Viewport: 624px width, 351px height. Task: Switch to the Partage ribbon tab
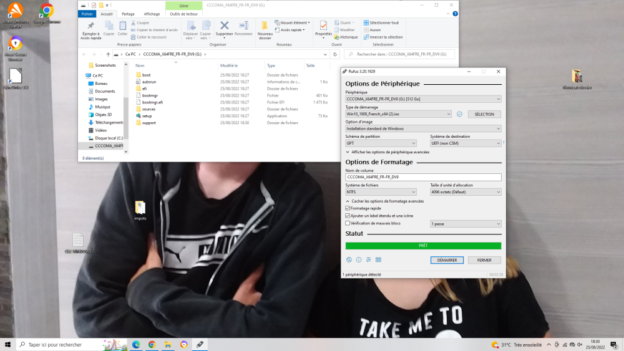(128, 14)
